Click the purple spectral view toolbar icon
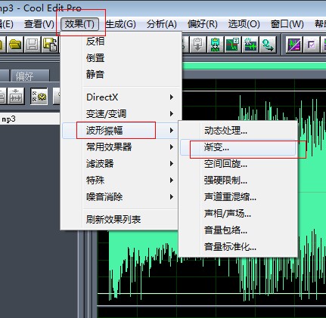 [x=294, y=45]
